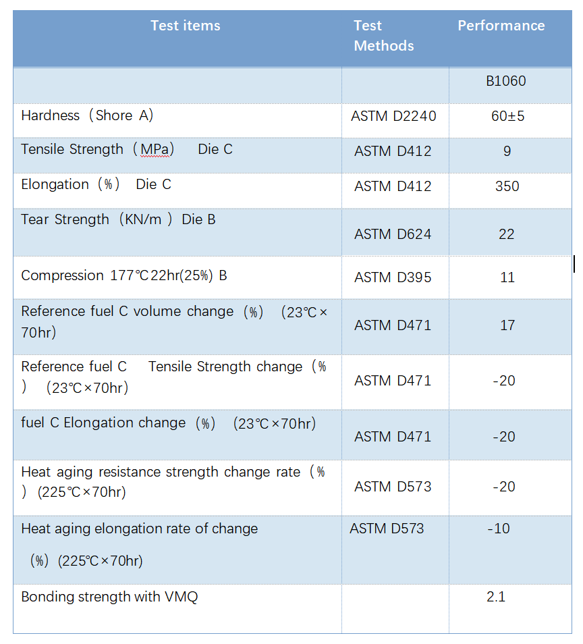Select the ASTM D624 cell
The height and width of the screenshot is (644, 583).
(393, 234)
